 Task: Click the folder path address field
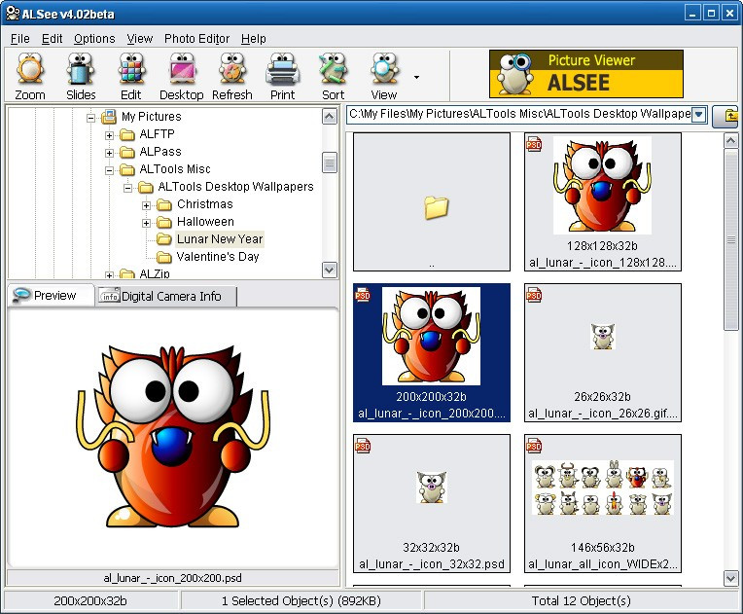[x=519, y=114]
